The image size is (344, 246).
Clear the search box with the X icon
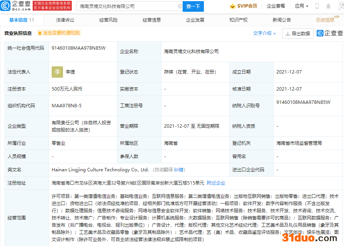click(x=180, y=6)
